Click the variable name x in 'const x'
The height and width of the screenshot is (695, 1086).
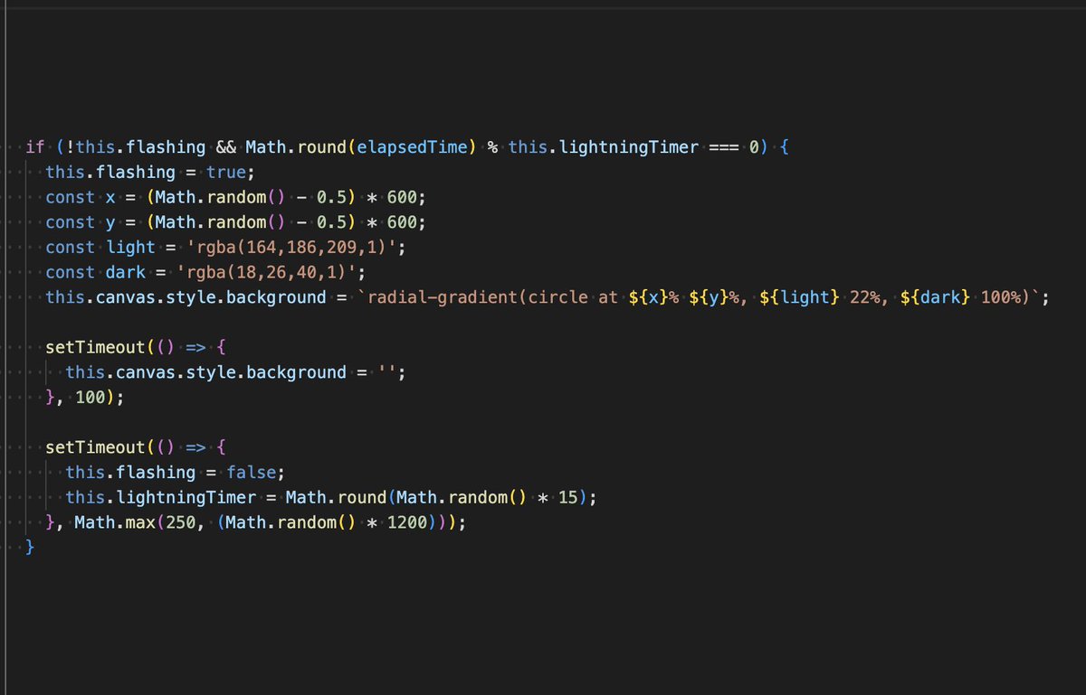(110, 197)
